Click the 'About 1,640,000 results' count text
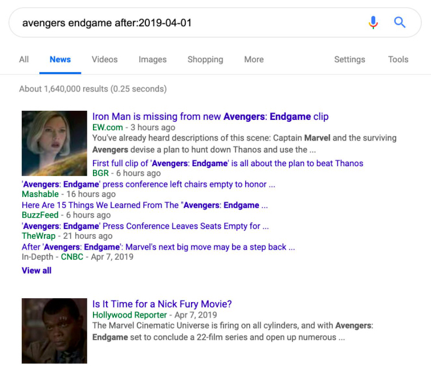Screen dimensions: 431x373 tap(93, 89)
